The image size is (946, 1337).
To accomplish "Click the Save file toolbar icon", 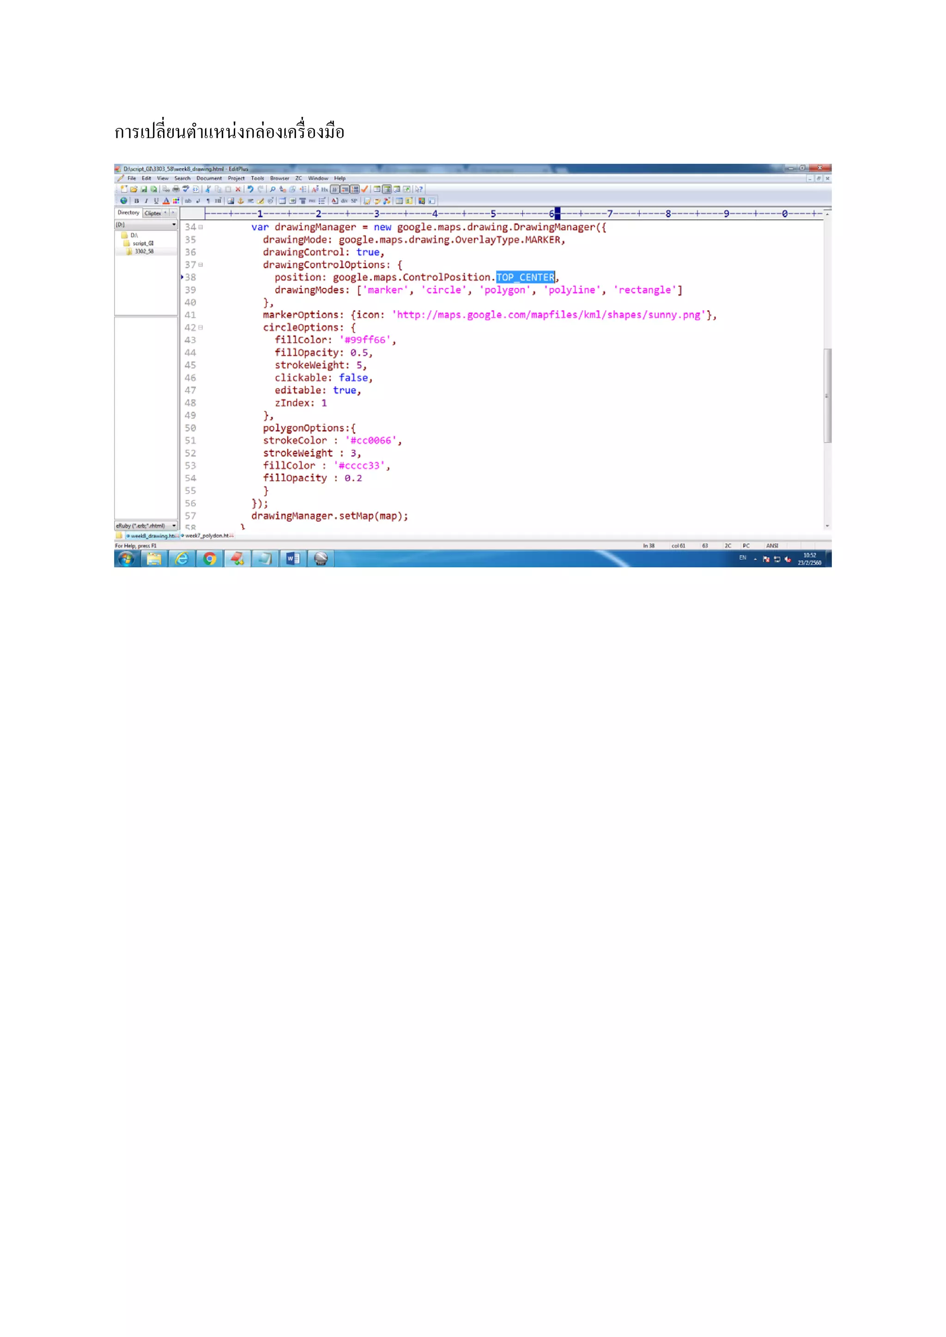I will click(144, 189).
